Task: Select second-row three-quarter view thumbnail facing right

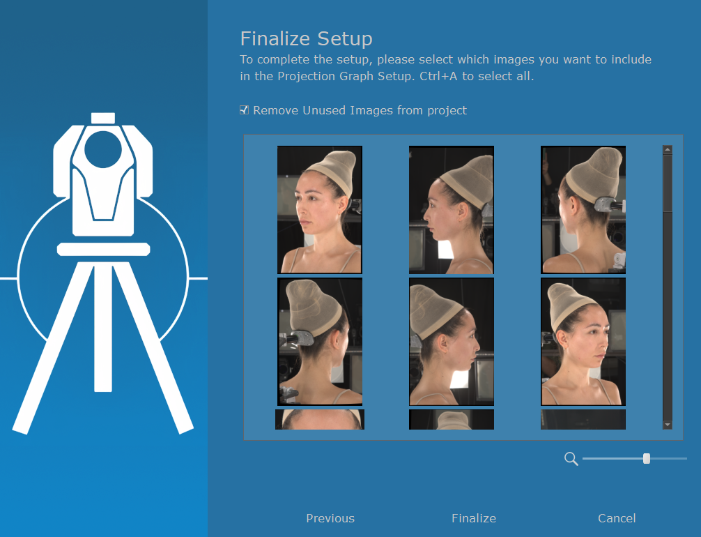Action: (x=583, y=342)
